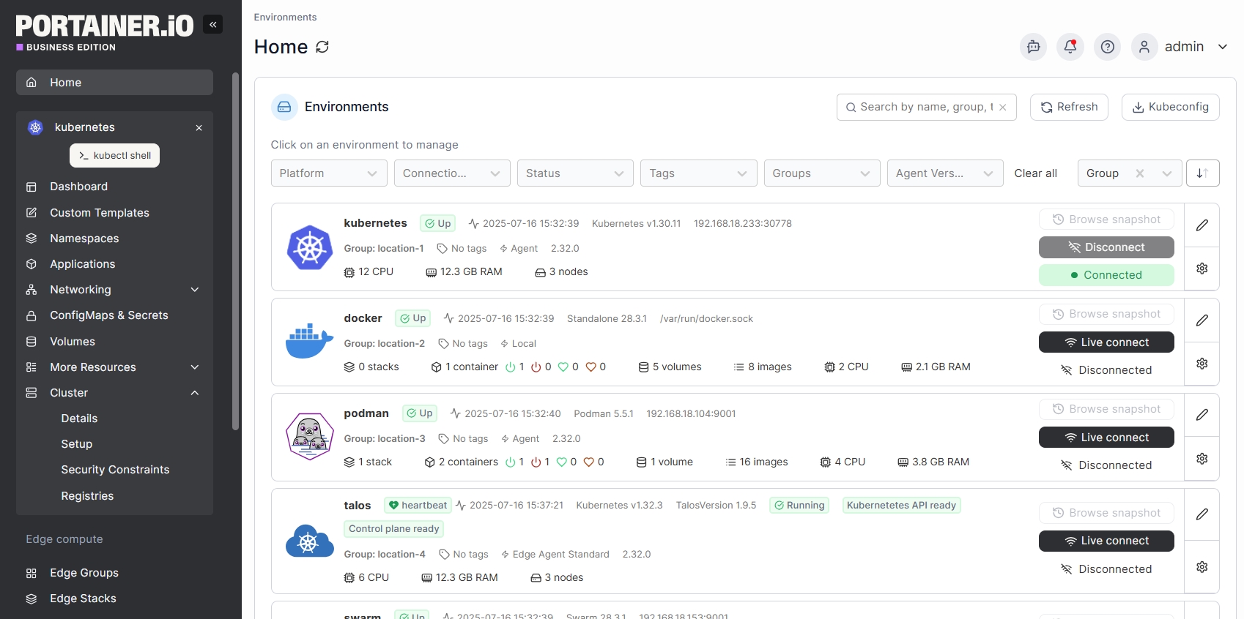Go to ConfigMaps & Secrets page
1244x619 pixels.
108,315
